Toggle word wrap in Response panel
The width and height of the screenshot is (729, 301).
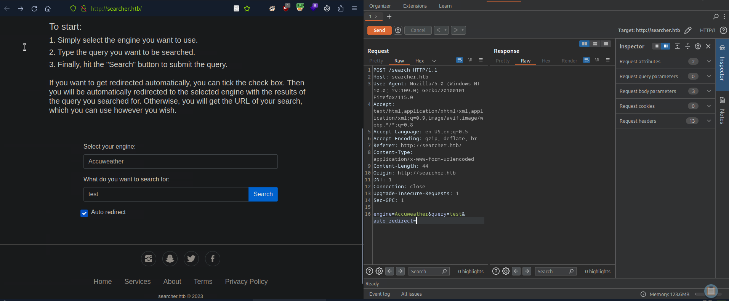(x=586, y=60)
